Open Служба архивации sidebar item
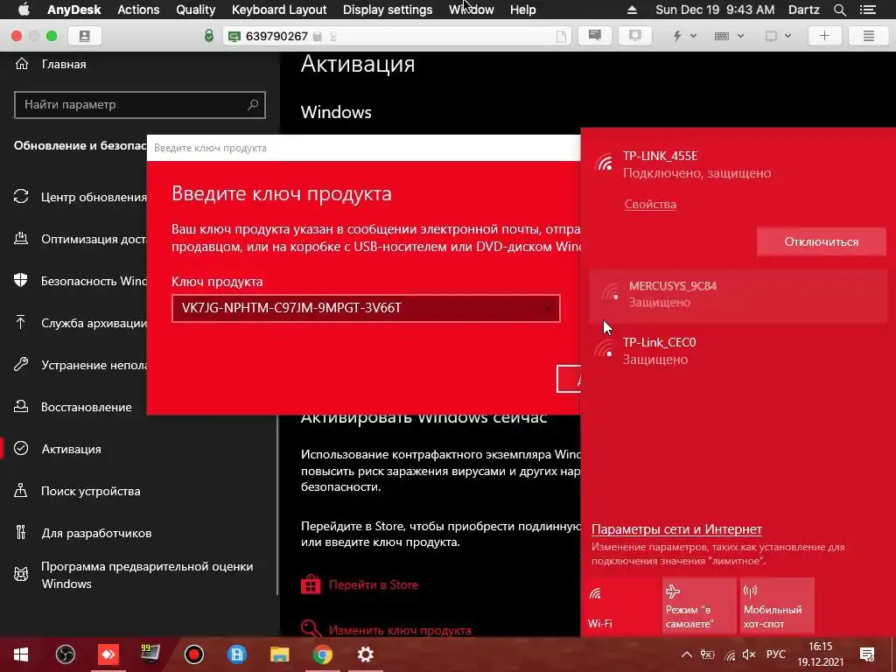This screenshot has height=672, width=896. [80, 323]
